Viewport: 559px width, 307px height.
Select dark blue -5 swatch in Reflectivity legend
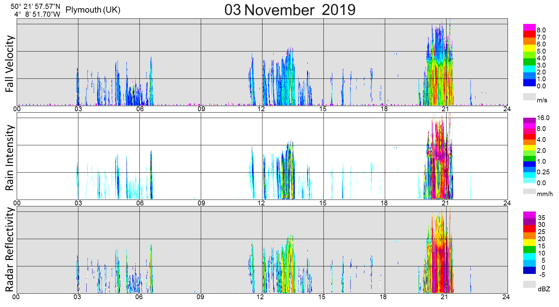(x=529, y=271)
